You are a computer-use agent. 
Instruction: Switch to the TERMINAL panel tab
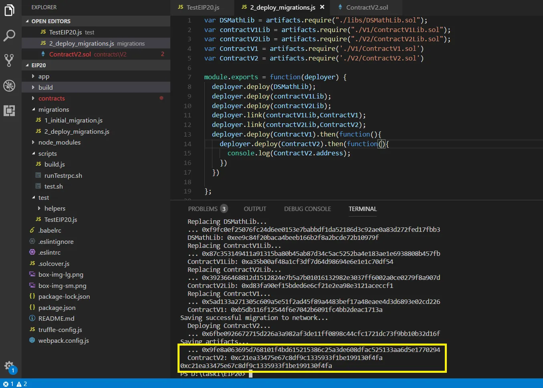[x=363, y=209]
